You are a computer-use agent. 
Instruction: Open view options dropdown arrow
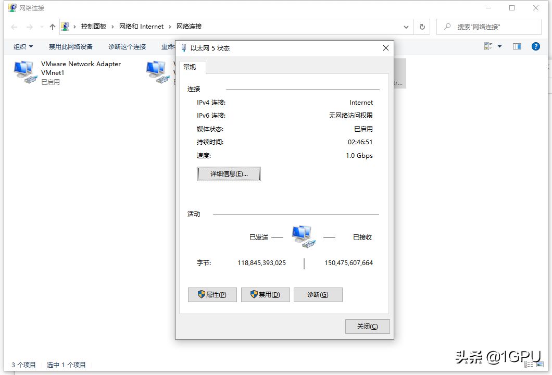tap(499, 46)
